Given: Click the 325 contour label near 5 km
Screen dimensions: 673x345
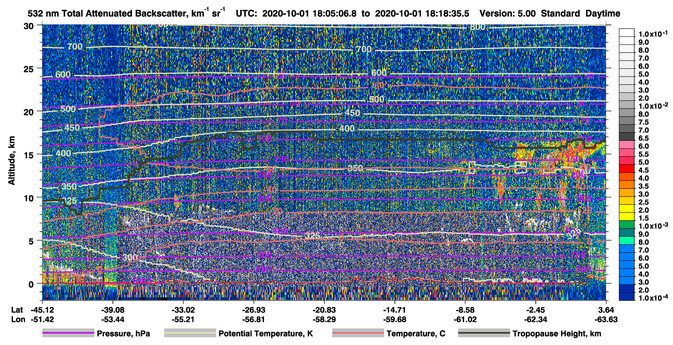Looking at the screenshot, I should [x=312, y=236].
